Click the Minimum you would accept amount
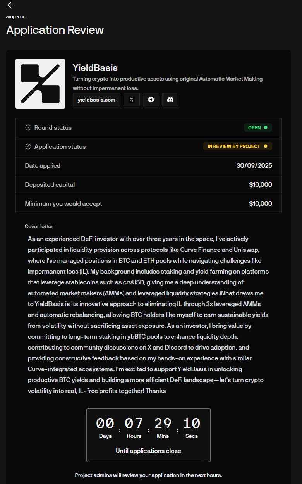The width and height of the screenshot is (302, 484). (260, 203)
